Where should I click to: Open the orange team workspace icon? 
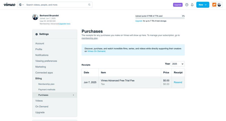click(x=214, y=5)
